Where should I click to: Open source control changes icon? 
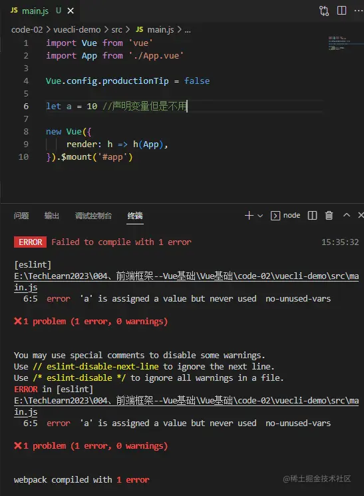[x=324, y=11]
